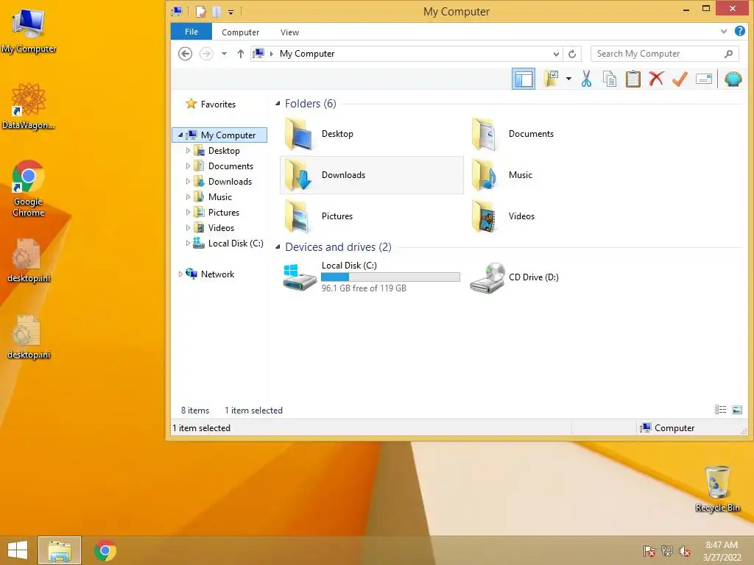Click the red X Delete icon

click(656, 78)
